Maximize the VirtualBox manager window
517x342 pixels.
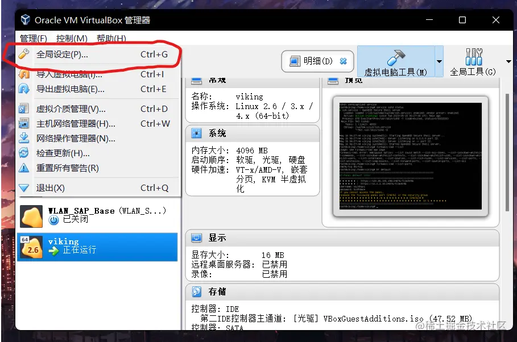tap(462, 20)
